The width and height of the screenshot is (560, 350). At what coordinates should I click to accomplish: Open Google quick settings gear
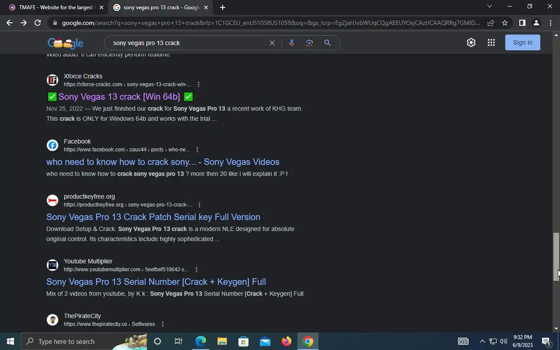(471, 42)
